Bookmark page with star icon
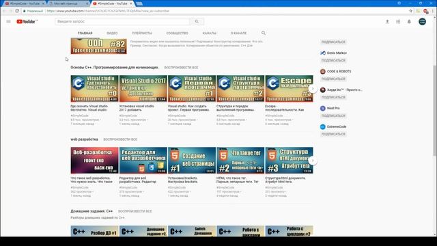 click(x=410, y=11)
